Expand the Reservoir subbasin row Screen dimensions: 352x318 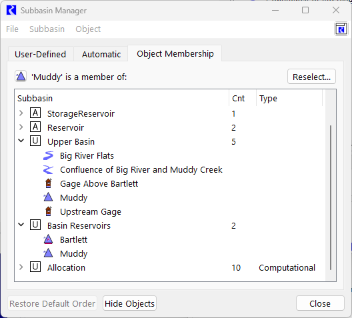coord(21,127)
